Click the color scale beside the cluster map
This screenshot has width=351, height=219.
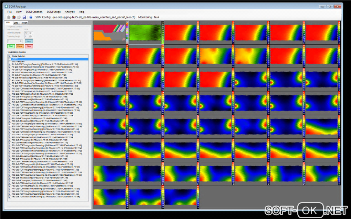[x=127, y=33]
